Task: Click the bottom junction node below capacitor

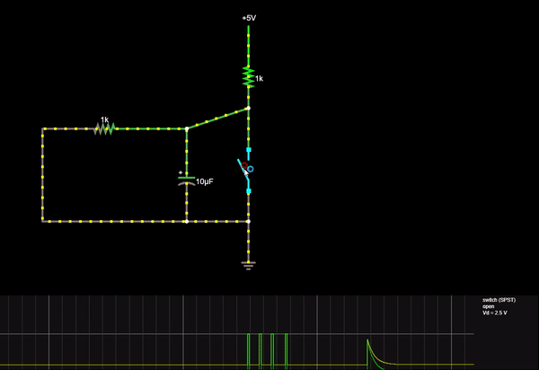Action: click(x=187, y=222)
